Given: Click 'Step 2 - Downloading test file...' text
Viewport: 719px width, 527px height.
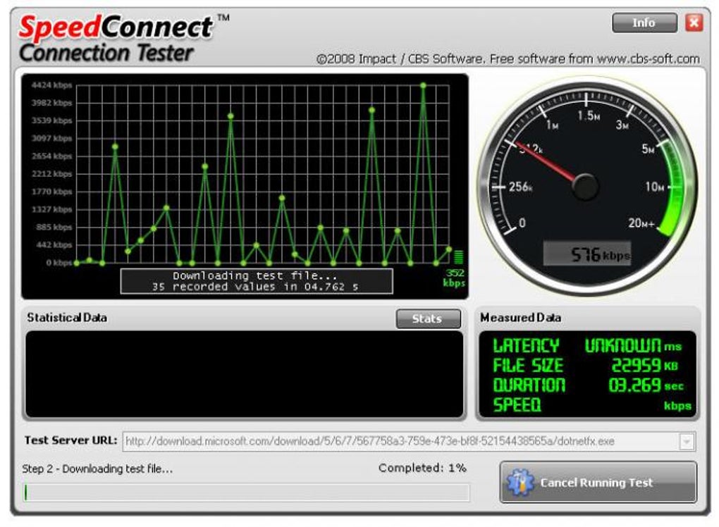Looking at the screenshot, I should click(x=98, y=469).
